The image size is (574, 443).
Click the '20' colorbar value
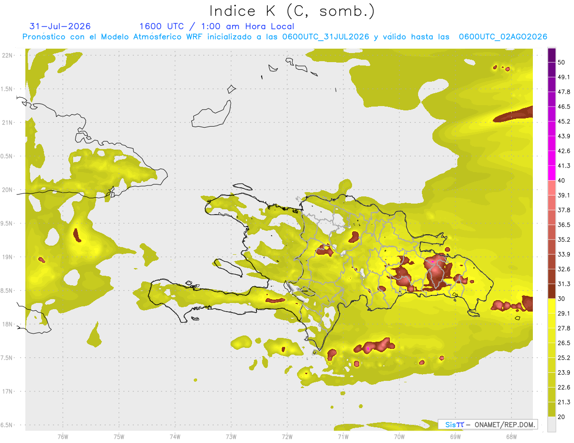coord(562,417)
